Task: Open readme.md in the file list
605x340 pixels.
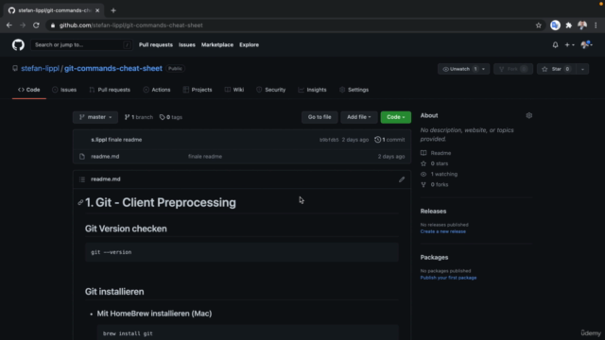Action: [105, 157]
